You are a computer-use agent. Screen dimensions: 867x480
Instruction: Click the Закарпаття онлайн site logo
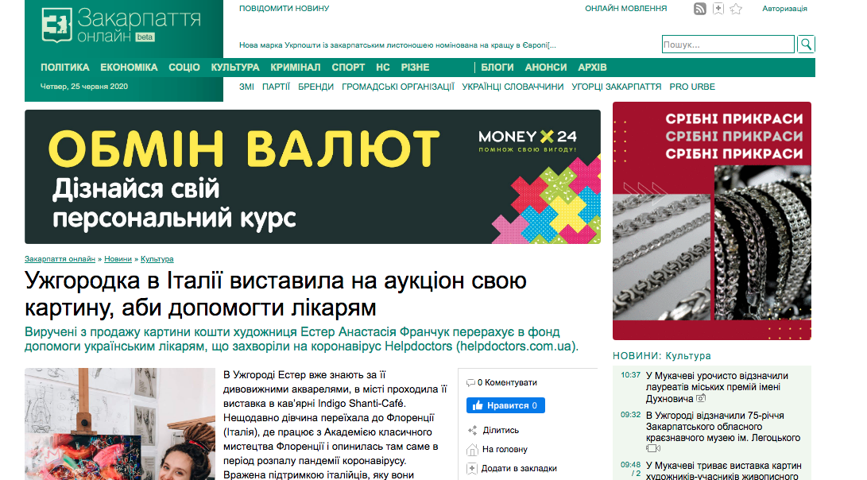[121, 26]
